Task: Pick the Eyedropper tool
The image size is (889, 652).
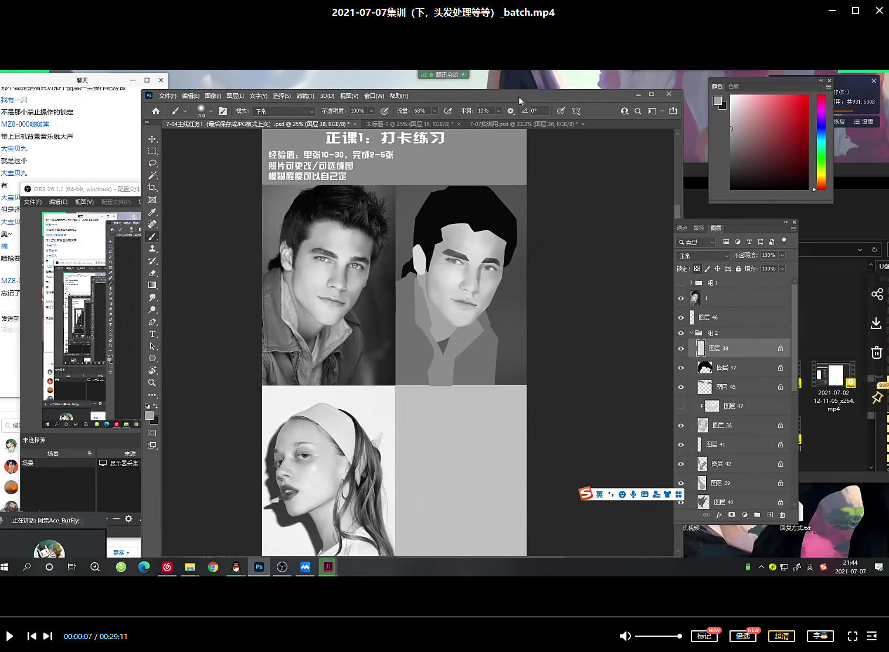Action: pyautogui.click(x=152, y=212)
